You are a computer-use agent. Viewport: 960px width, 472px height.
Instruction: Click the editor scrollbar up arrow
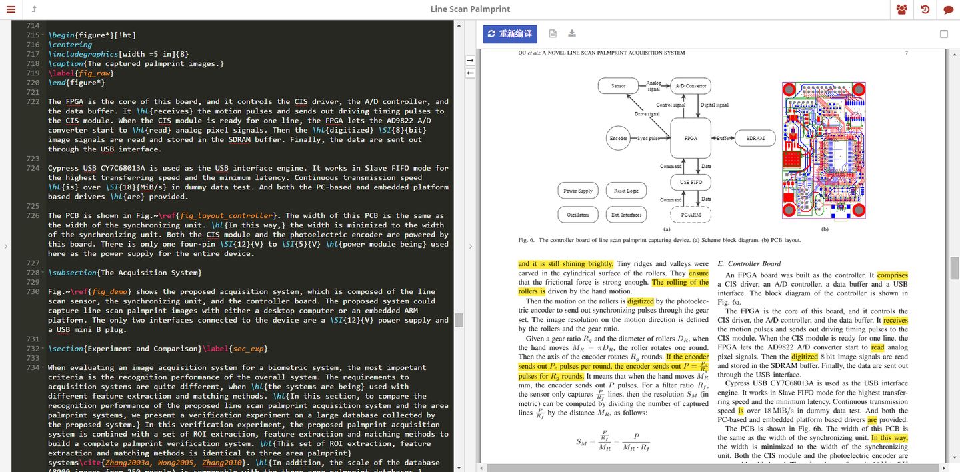459,24
